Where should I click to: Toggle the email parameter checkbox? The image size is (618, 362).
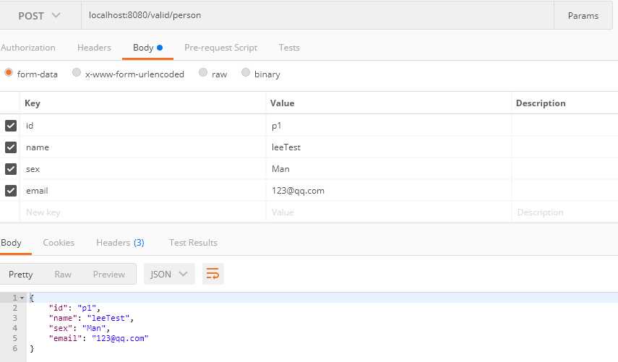tap(11, 191)
